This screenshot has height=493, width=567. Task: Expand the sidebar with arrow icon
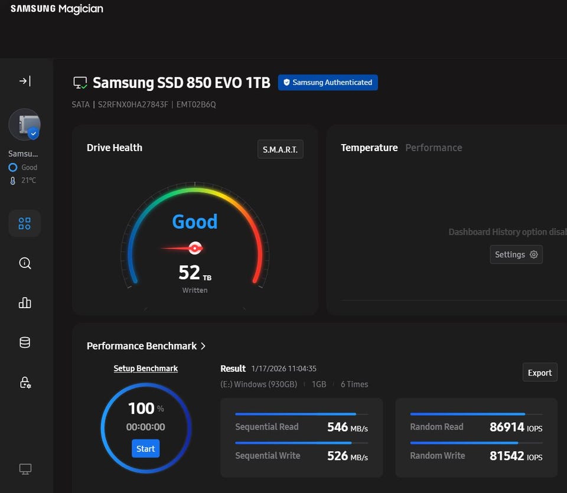(25, 81)
